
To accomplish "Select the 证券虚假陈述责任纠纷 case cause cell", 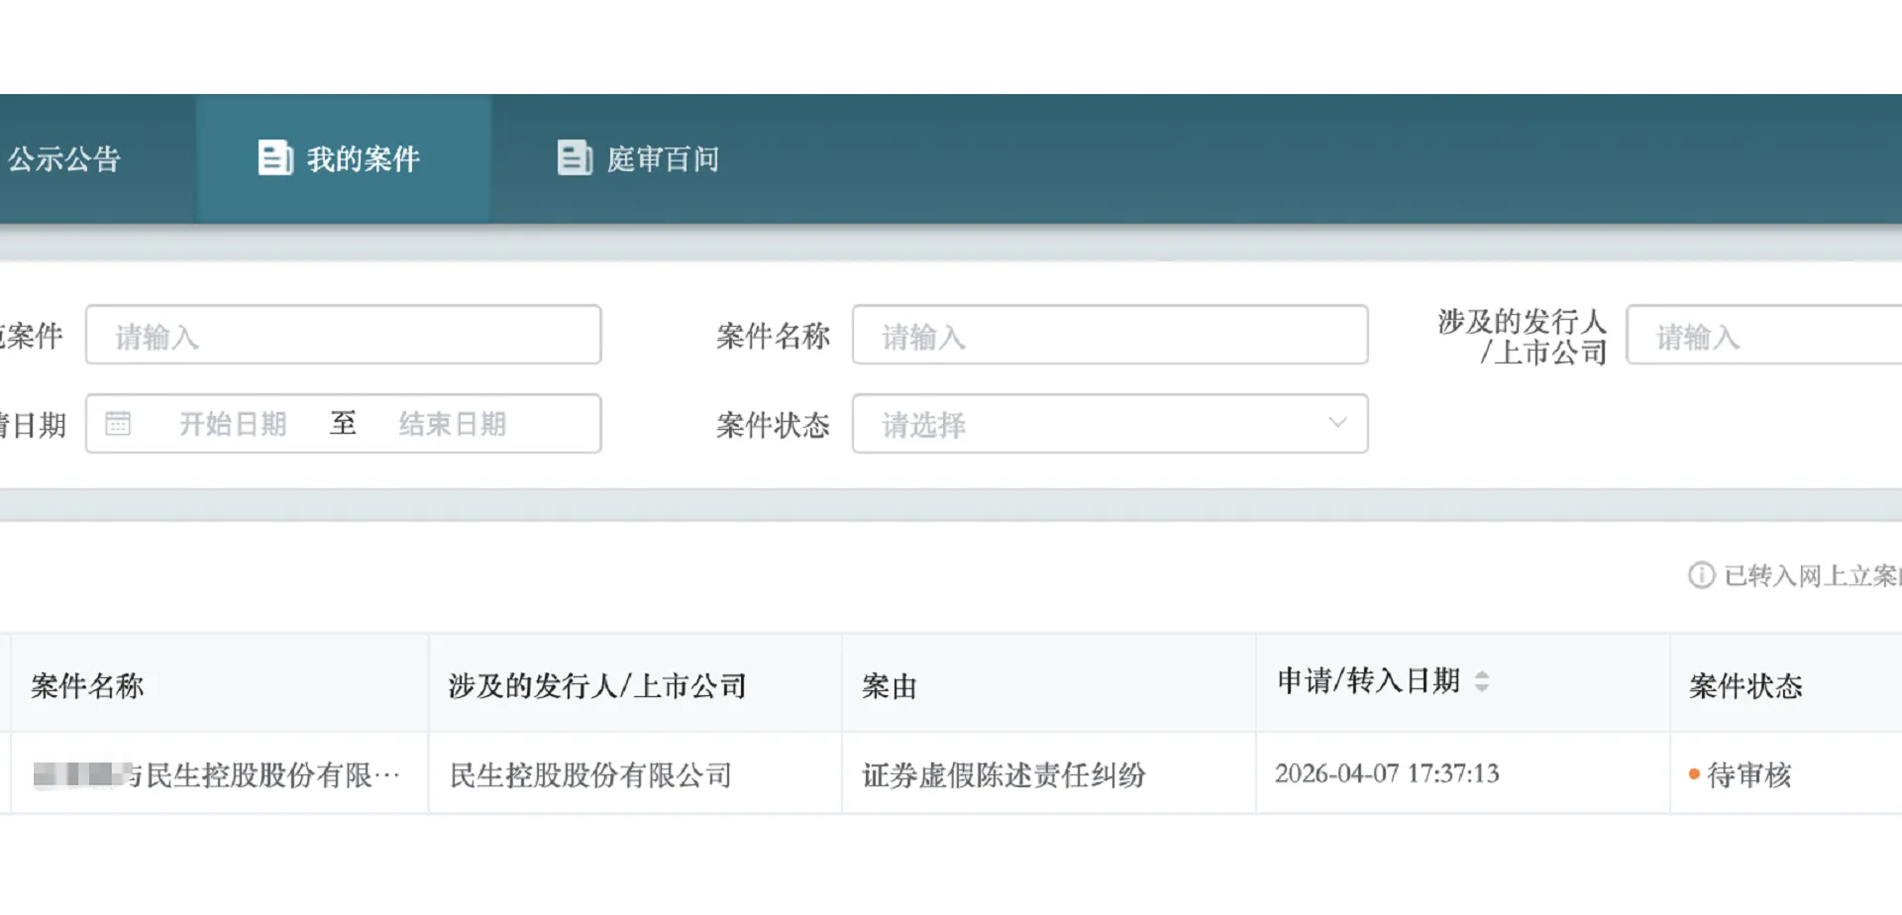I will pos(1004,775).
